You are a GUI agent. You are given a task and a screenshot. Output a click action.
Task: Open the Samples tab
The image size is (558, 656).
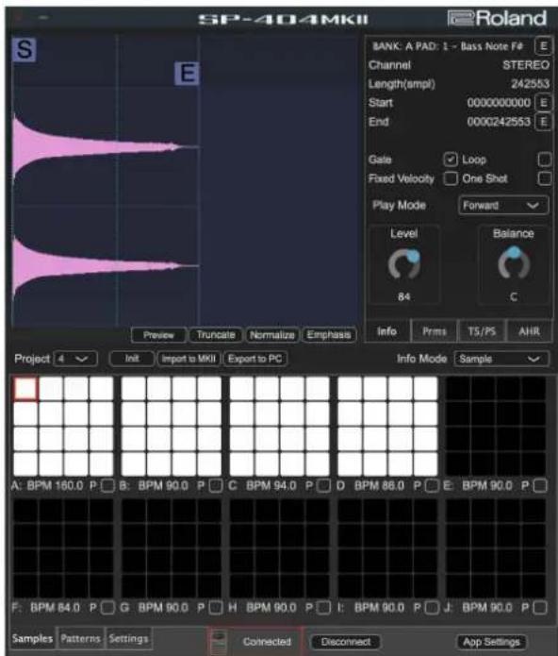(32, 638)
